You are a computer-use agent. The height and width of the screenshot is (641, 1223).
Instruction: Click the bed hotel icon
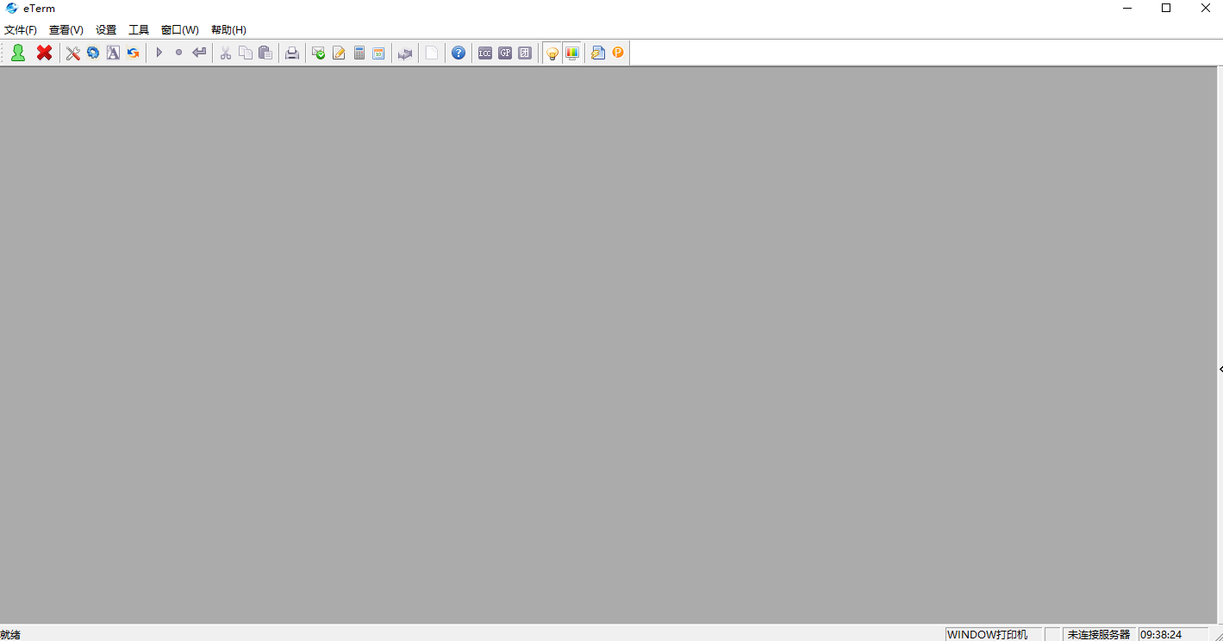click(x=405, y=53)
